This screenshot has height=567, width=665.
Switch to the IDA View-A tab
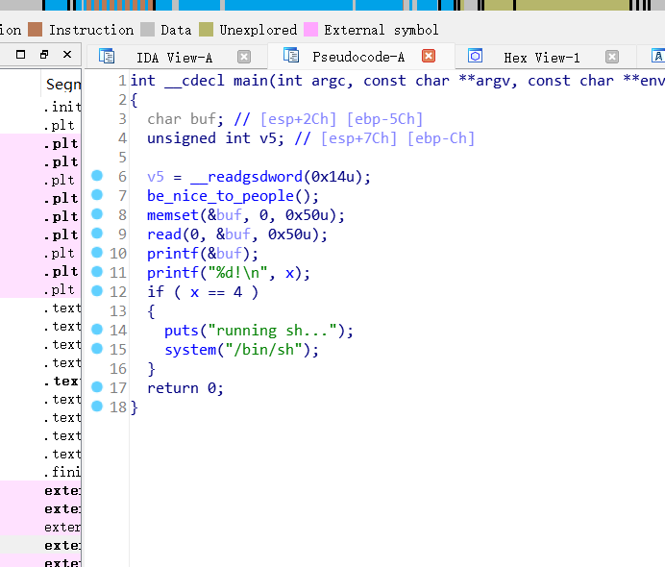tap(174, 58)
